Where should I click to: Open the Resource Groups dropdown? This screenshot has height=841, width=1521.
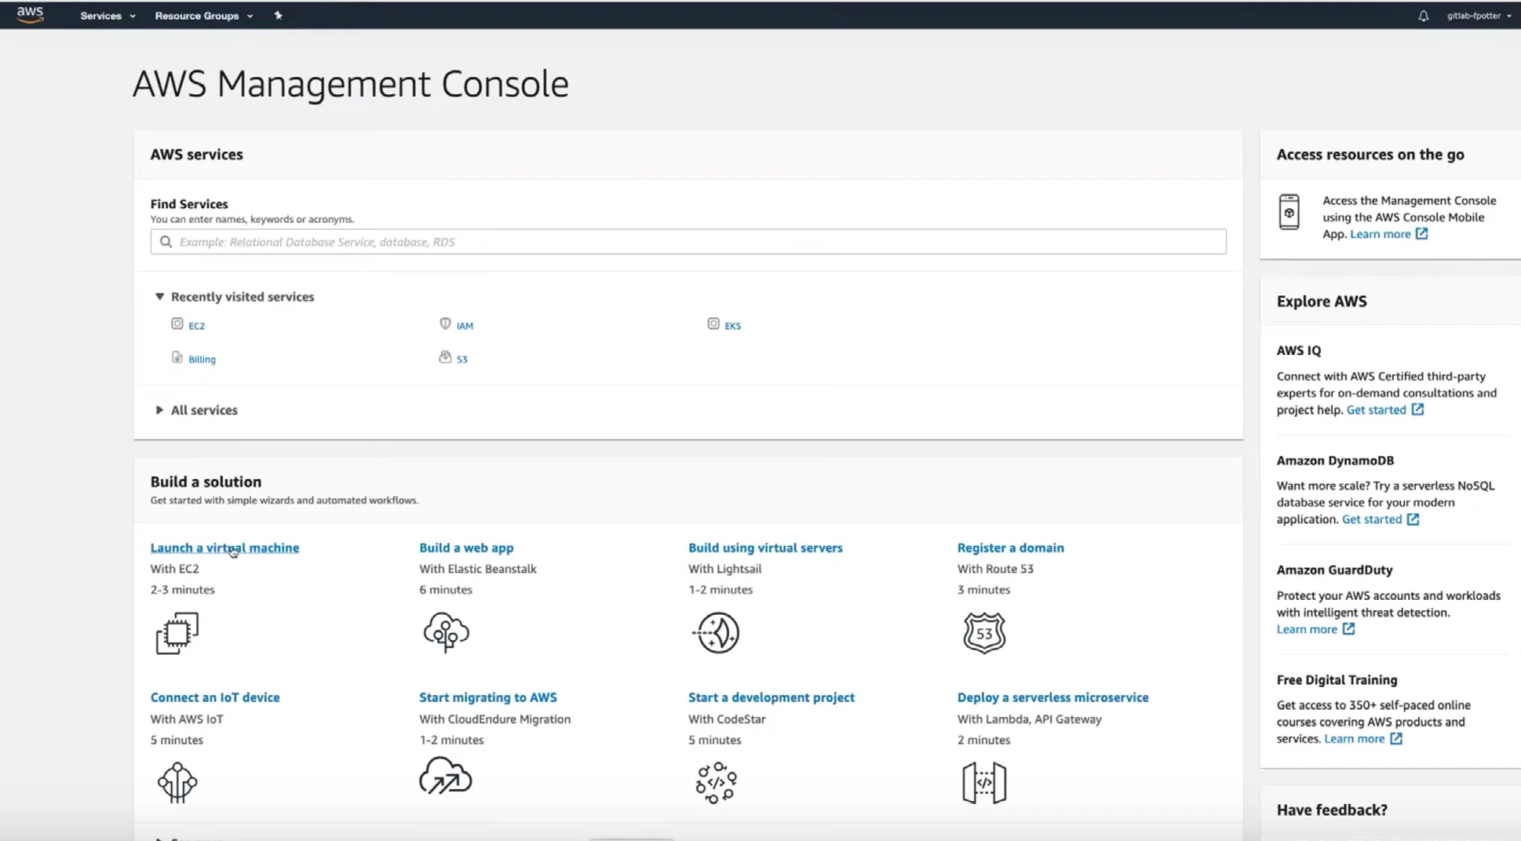click(203, 16)
